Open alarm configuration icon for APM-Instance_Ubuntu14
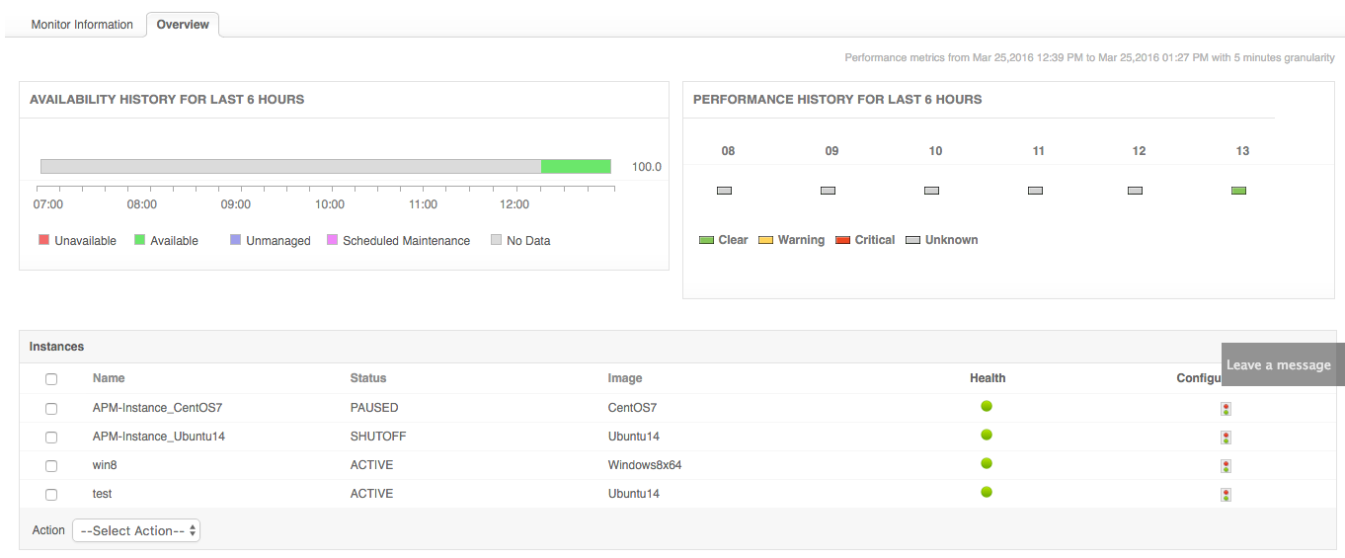 tap(1226, 438)
